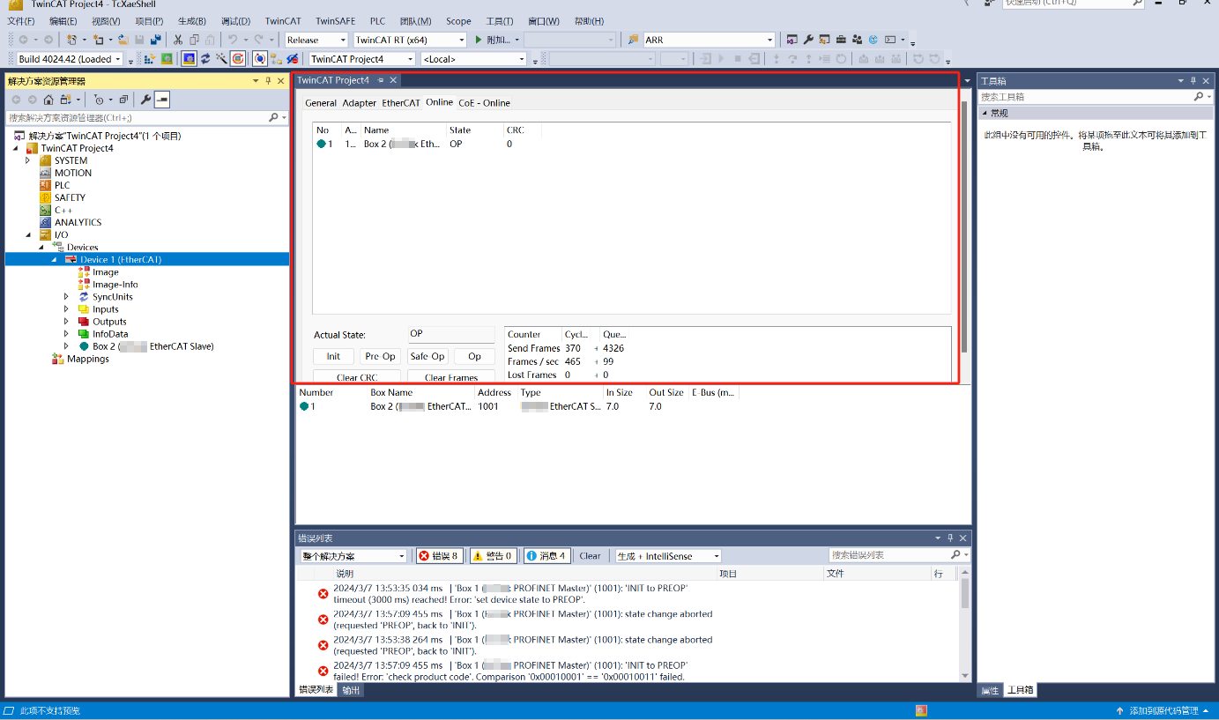Screen dimensions: 1219x720
Task: Toggle the 警告 0 warnings filter
Action: pyautogui.click(x=494, y=556)
